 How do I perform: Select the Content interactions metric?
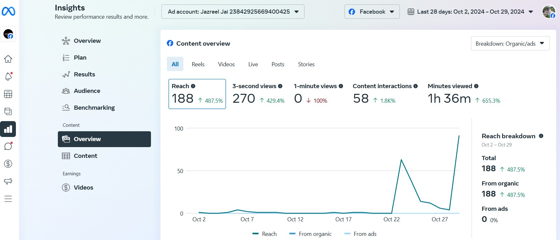385,94
